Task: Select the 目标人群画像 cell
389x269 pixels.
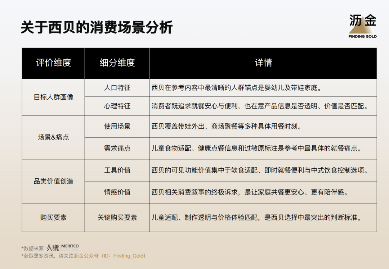Action: coord(53,97)
